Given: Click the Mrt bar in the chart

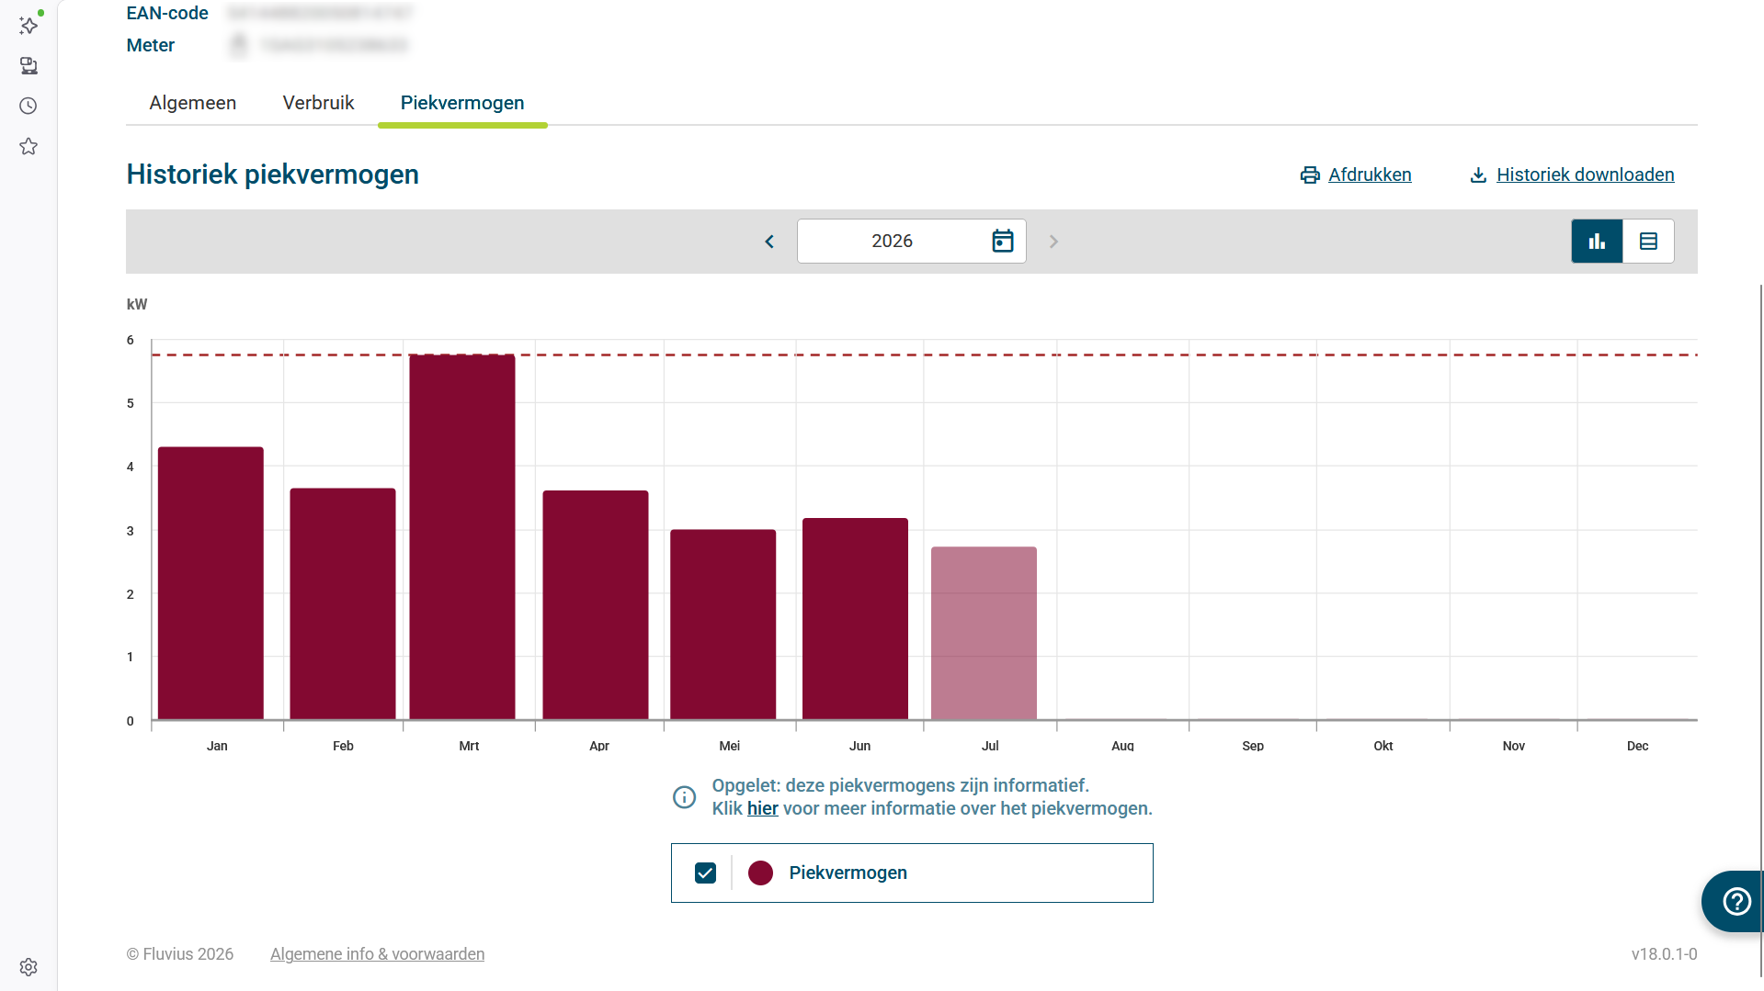Looking at the screenshot, I should [462, 536].
